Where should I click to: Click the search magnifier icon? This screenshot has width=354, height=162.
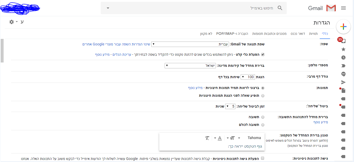(x=280, y=8)
